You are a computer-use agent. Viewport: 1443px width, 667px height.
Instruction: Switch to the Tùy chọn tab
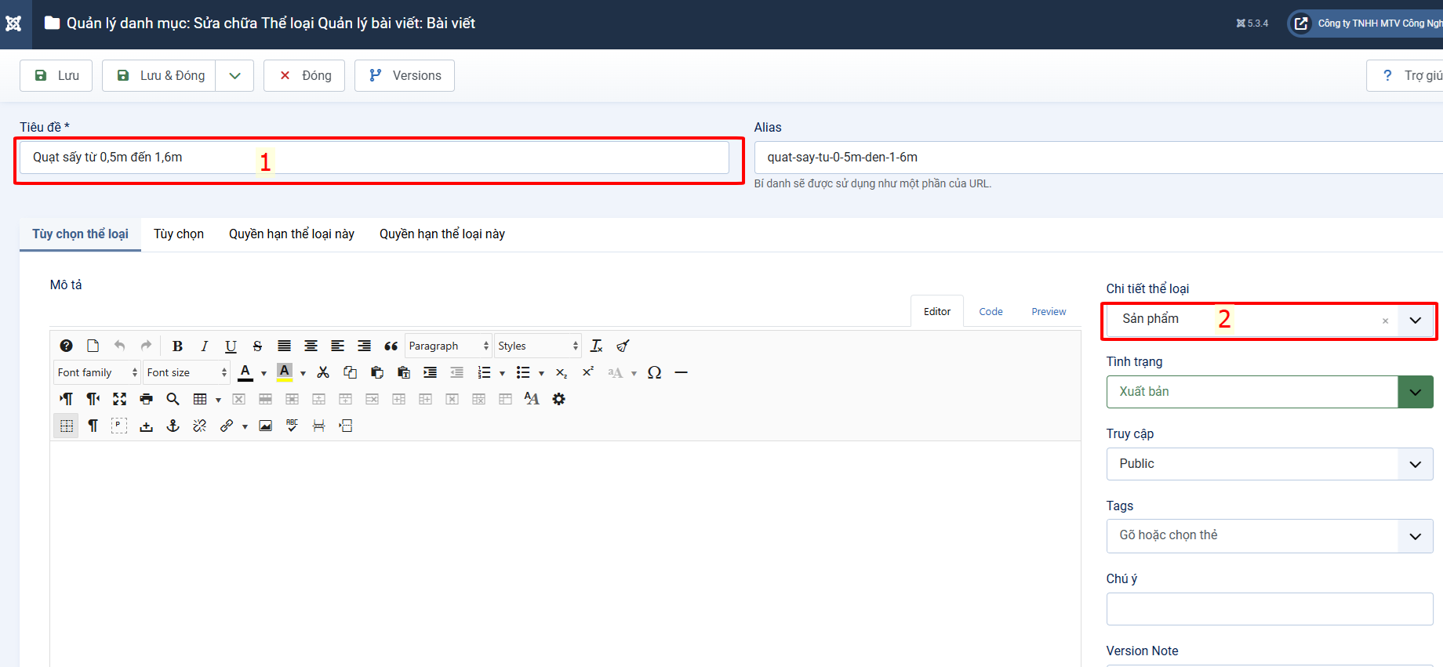[179, 234]
